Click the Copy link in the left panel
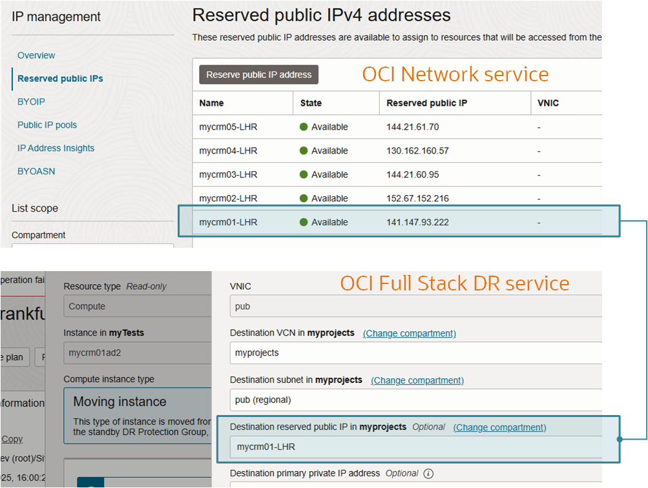Viewport: 648px width, 488px height. [12, 439]
